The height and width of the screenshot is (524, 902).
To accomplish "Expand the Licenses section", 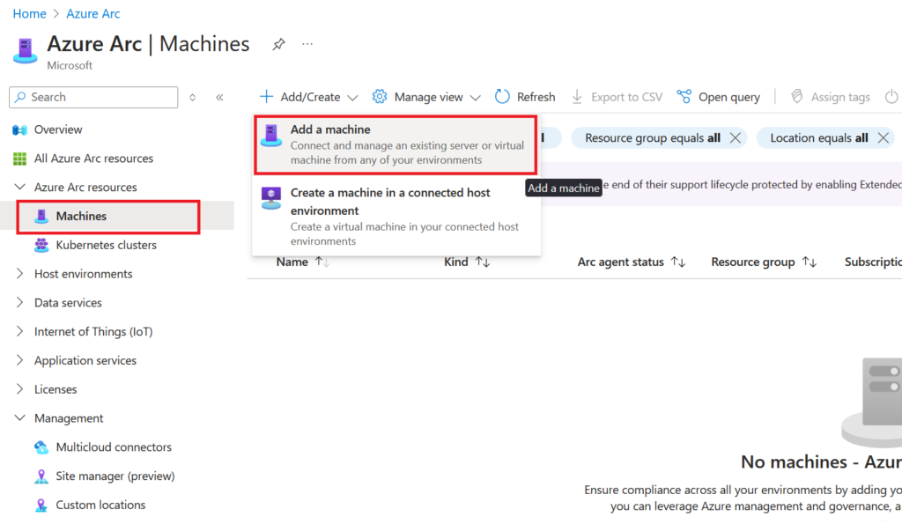I will pyautogui.click(x=19, y=389).
